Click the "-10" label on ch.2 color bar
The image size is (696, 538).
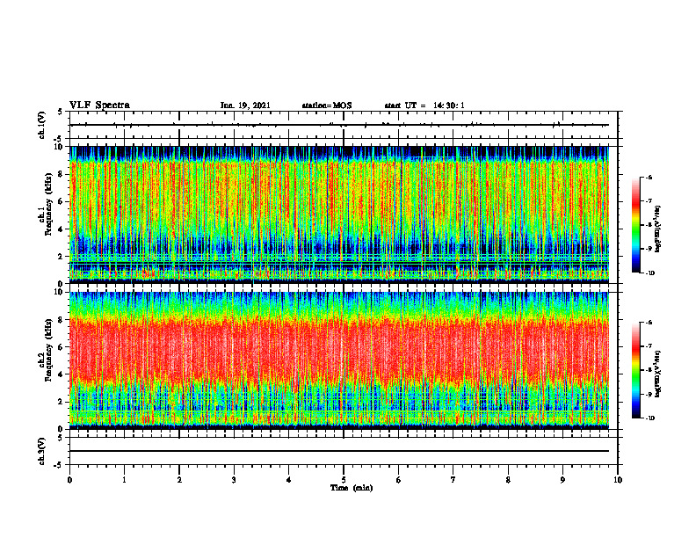tap(649, 418)
